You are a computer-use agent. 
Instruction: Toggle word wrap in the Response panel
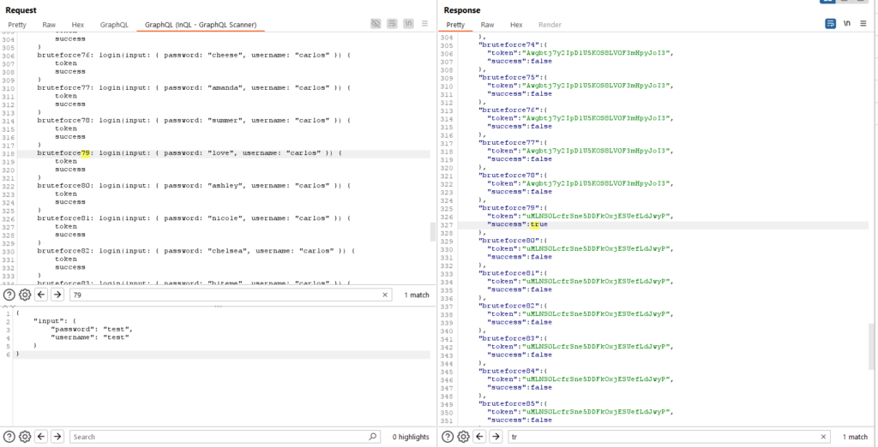click(830, 24)
